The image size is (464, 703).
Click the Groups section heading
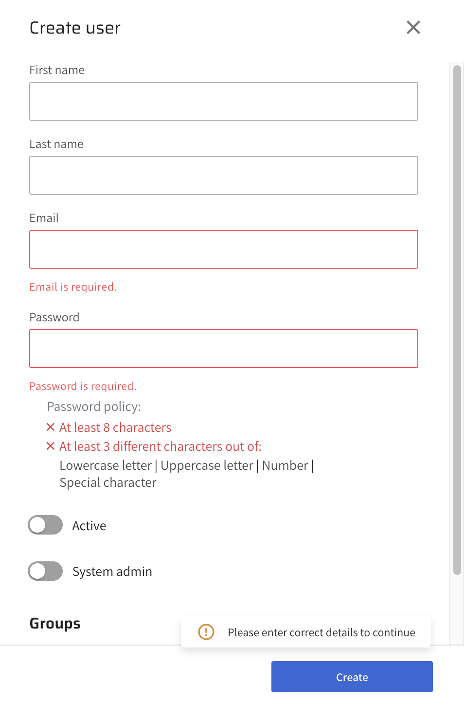(55, 624)
